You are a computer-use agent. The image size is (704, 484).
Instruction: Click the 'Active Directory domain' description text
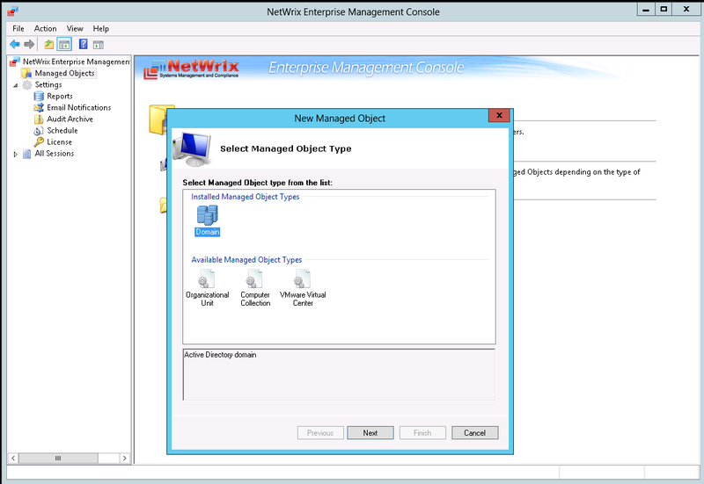coord(220,355)
